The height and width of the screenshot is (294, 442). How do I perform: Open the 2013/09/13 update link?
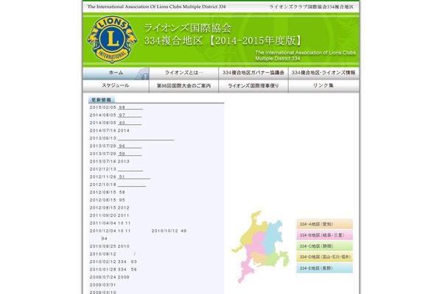146,138
